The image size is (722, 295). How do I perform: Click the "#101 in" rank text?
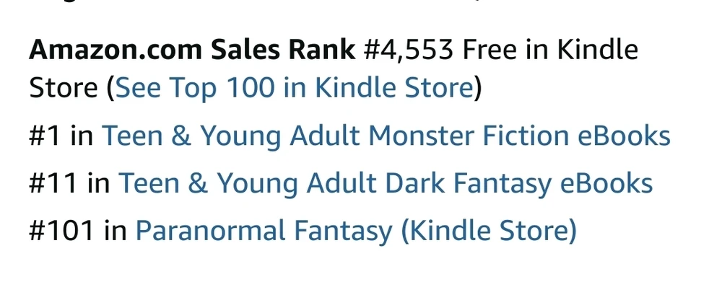pos(78,232)
